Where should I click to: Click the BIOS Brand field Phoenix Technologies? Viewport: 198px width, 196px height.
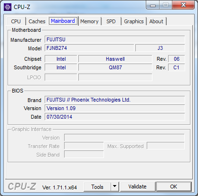[x=115, y=100]
